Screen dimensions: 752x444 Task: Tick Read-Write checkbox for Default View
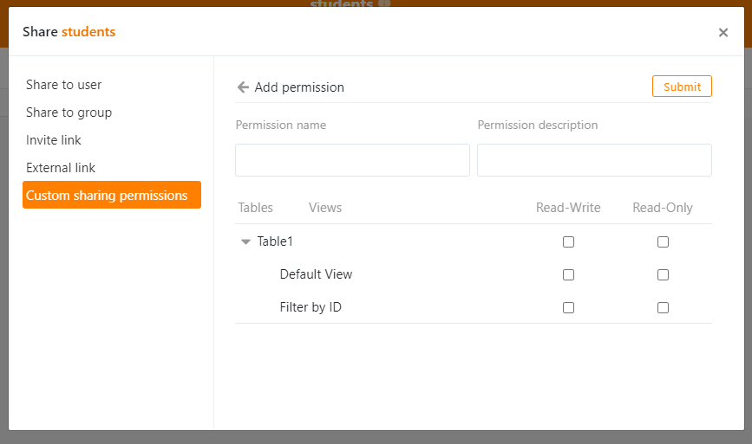(568, 275)
